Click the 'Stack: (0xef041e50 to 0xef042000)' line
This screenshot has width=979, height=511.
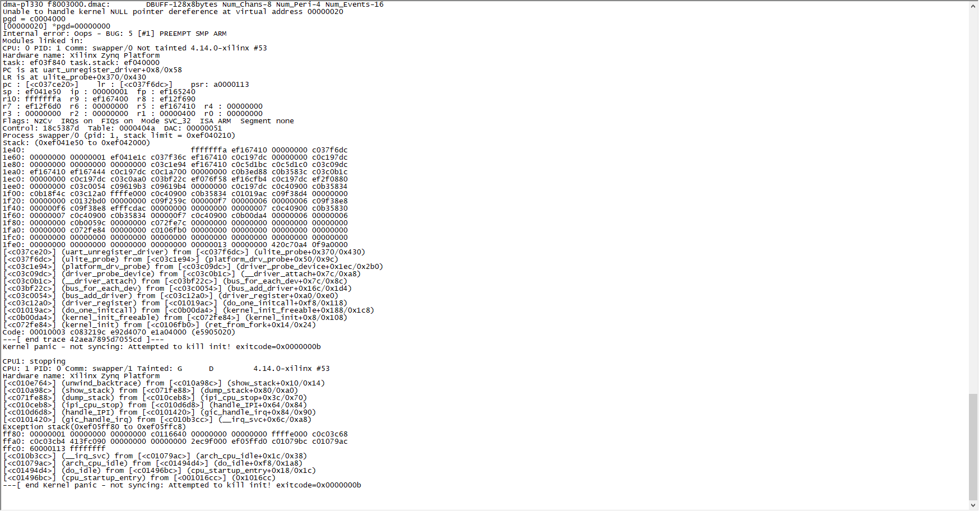(x=77, y=143)
